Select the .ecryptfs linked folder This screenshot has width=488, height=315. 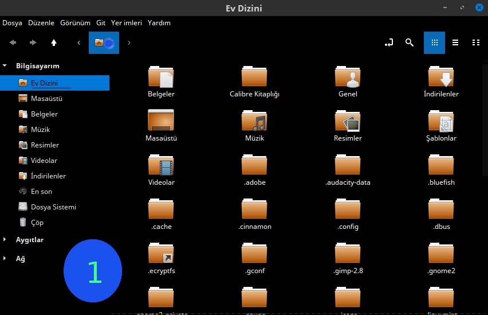coord(161,254)
